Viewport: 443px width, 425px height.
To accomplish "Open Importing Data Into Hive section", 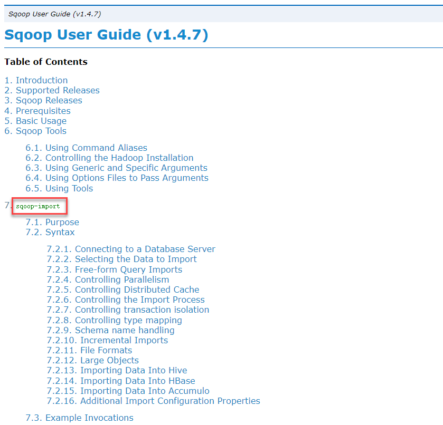I will pyautogui.click(x=133, y=370).
